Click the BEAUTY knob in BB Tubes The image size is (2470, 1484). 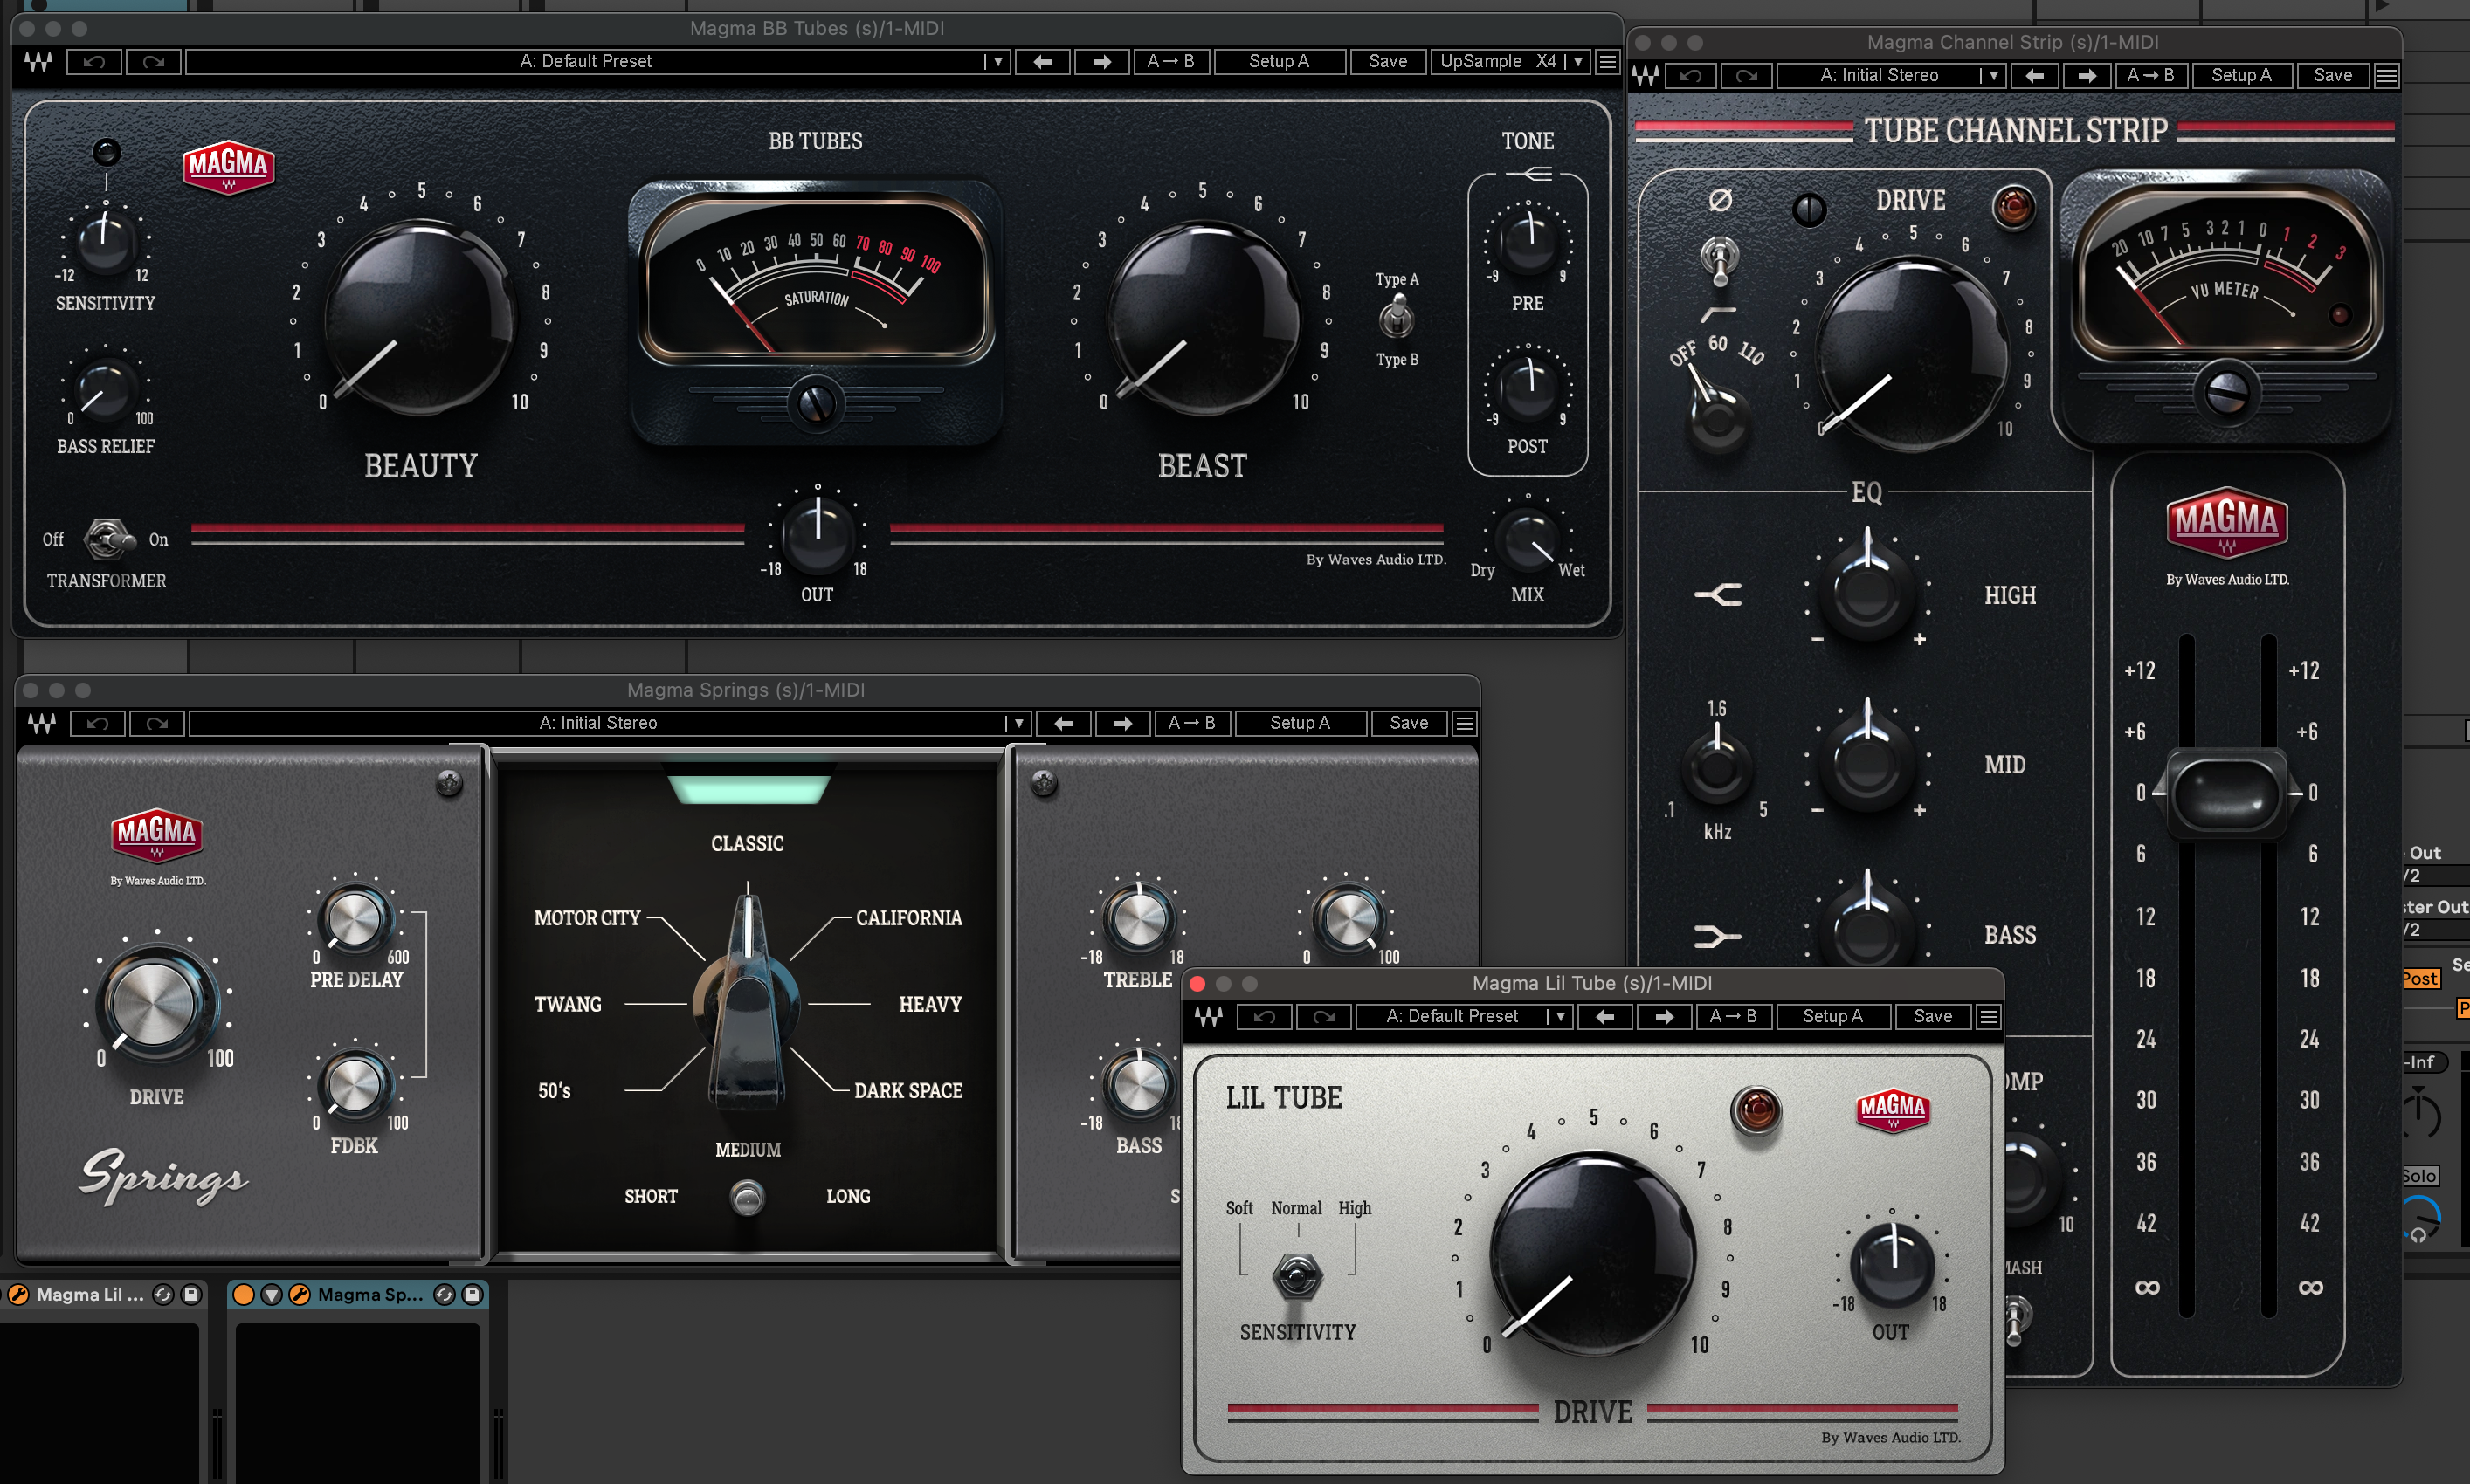pos(418,318)
